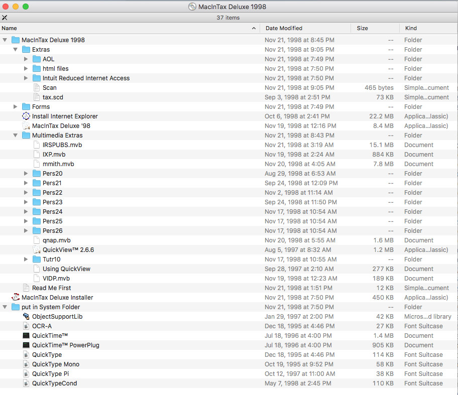
Task: Click the OCR-A font suitcase icon
Action: point(26,326)
